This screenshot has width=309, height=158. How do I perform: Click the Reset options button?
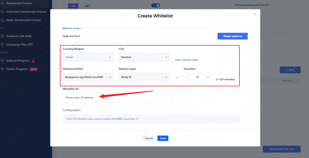[x=232, y=36]
